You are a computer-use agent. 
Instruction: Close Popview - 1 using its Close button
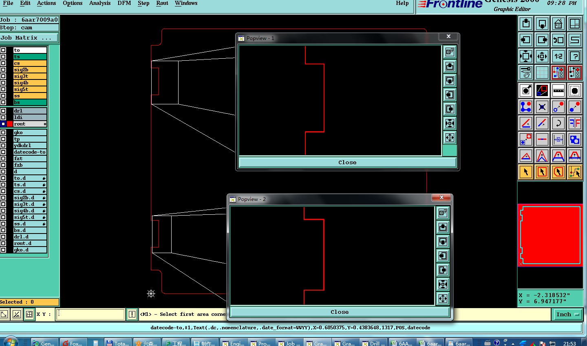347,162
